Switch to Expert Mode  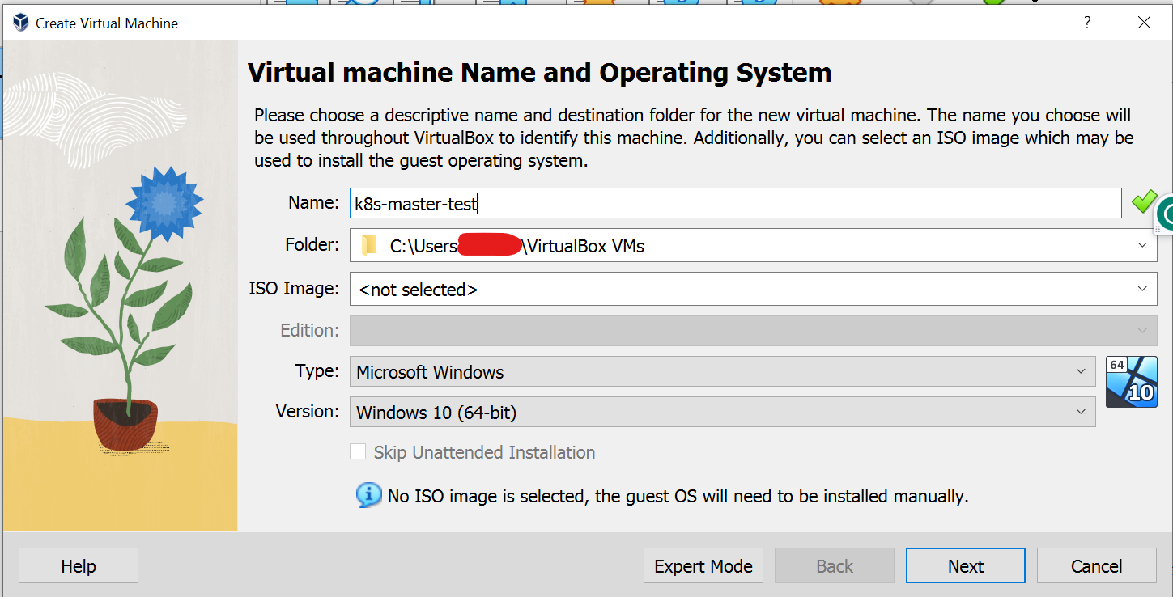[x=703, y=566]
